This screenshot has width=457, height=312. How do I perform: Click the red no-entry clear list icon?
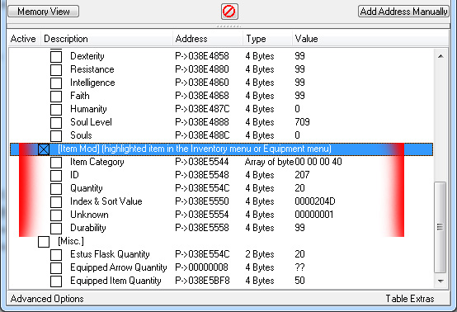[x=229, y=12]
